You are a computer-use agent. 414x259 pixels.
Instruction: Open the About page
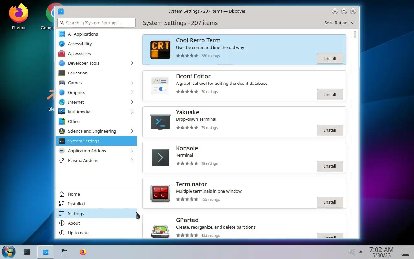pos(96,223)
